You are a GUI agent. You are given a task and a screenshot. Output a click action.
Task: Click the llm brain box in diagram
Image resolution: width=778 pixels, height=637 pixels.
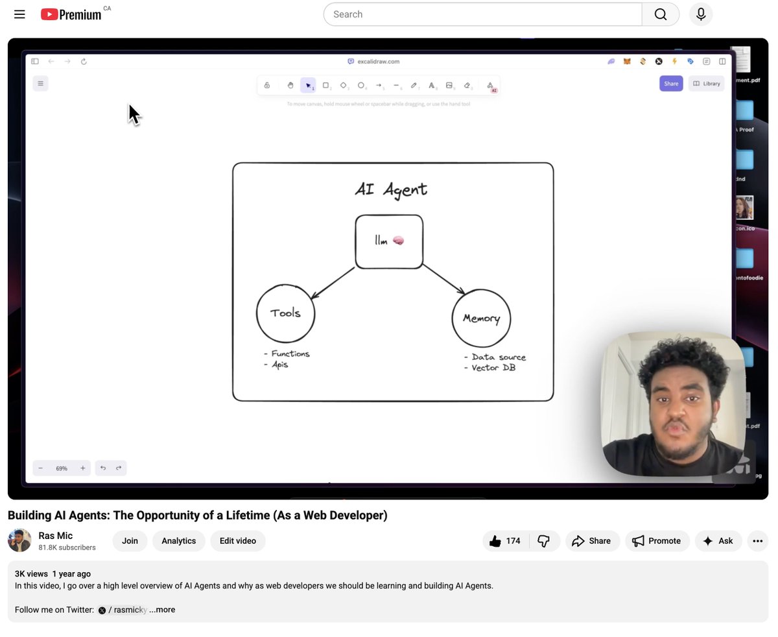click(x=389, y=241)
